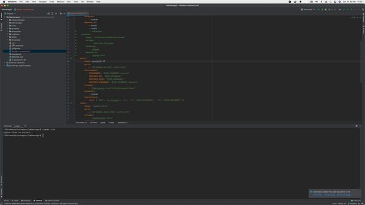
Task: Commit changes via Git toolbar checkmark
Action: (x=347, y=10)
